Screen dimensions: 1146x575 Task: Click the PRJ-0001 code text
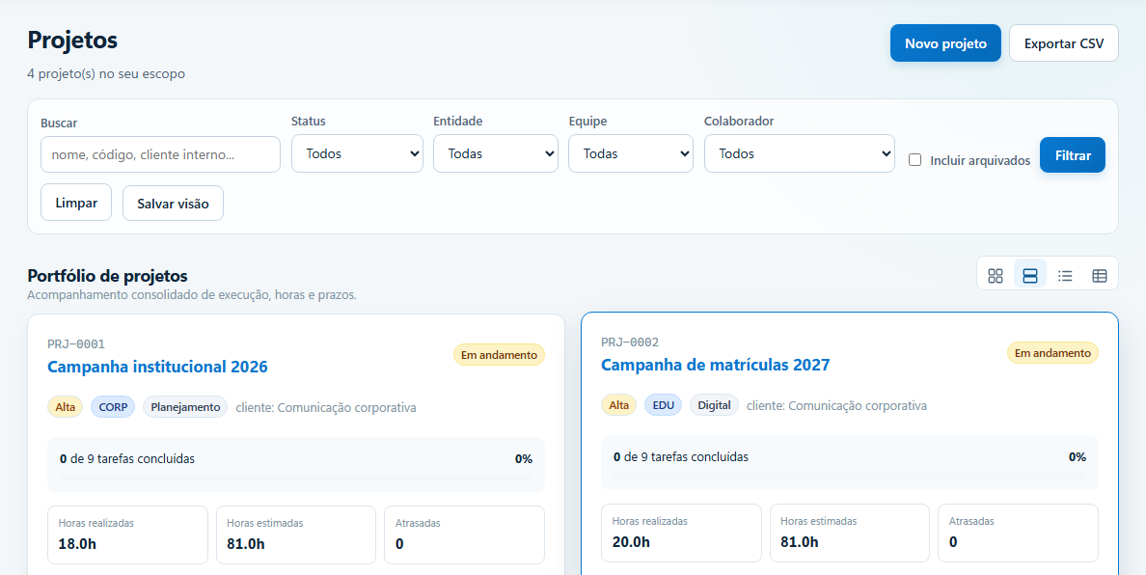pyautogui.click(x=76, y=344)
